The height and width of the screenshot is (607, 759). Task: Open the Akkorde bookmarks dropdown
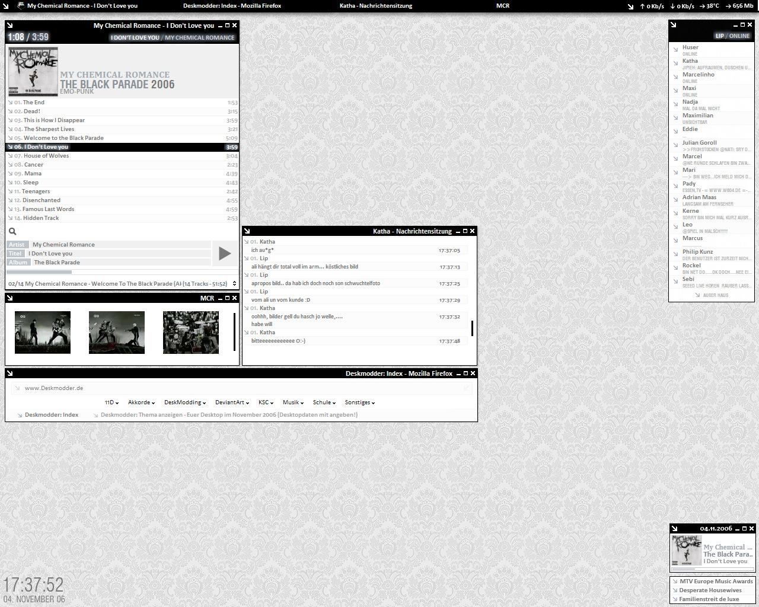click(141, 402)
